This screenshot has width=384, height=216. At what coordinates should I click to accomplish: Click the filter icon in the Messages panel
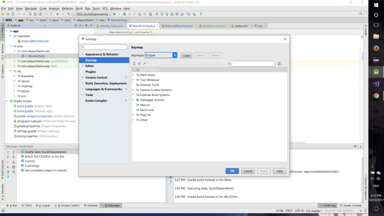(x=13, y=171)
